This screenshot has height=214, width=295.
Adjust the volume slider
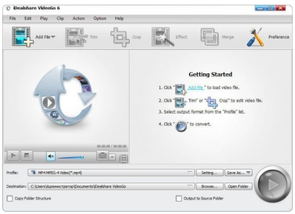70,157
